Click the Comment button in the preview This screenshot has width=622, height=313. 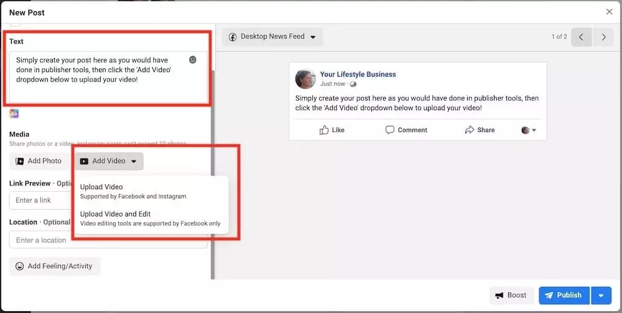pos(407,130)
